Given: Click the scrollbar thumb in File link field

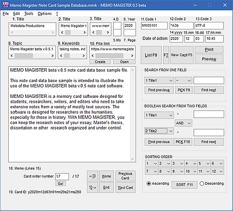Looking at the screenshot, I should [109, 56].
